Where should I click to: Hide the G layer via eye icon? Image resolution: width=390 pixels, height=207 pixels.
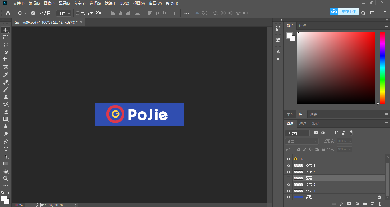point(288,159)
